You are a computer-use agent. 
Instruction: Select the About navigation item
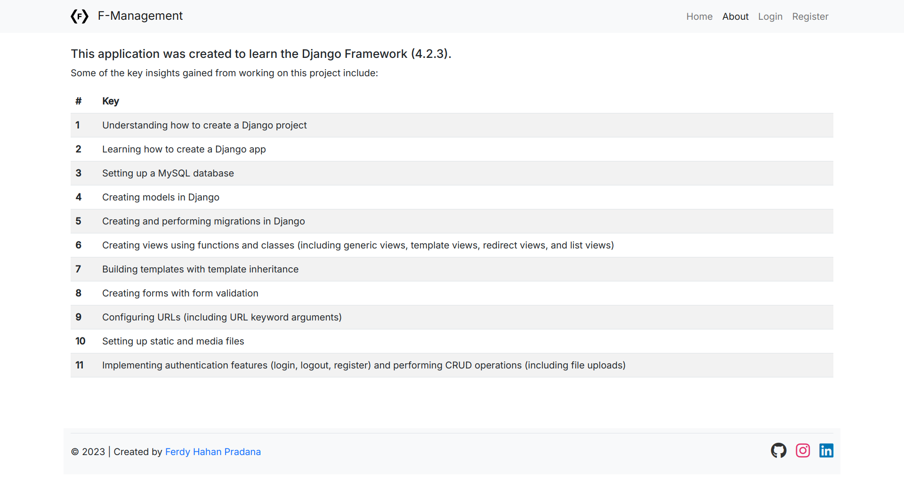coord(735,16)
